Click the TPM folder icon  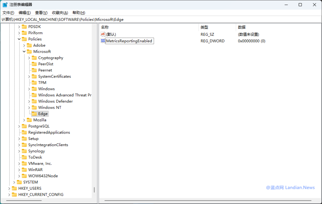point(34,82)
